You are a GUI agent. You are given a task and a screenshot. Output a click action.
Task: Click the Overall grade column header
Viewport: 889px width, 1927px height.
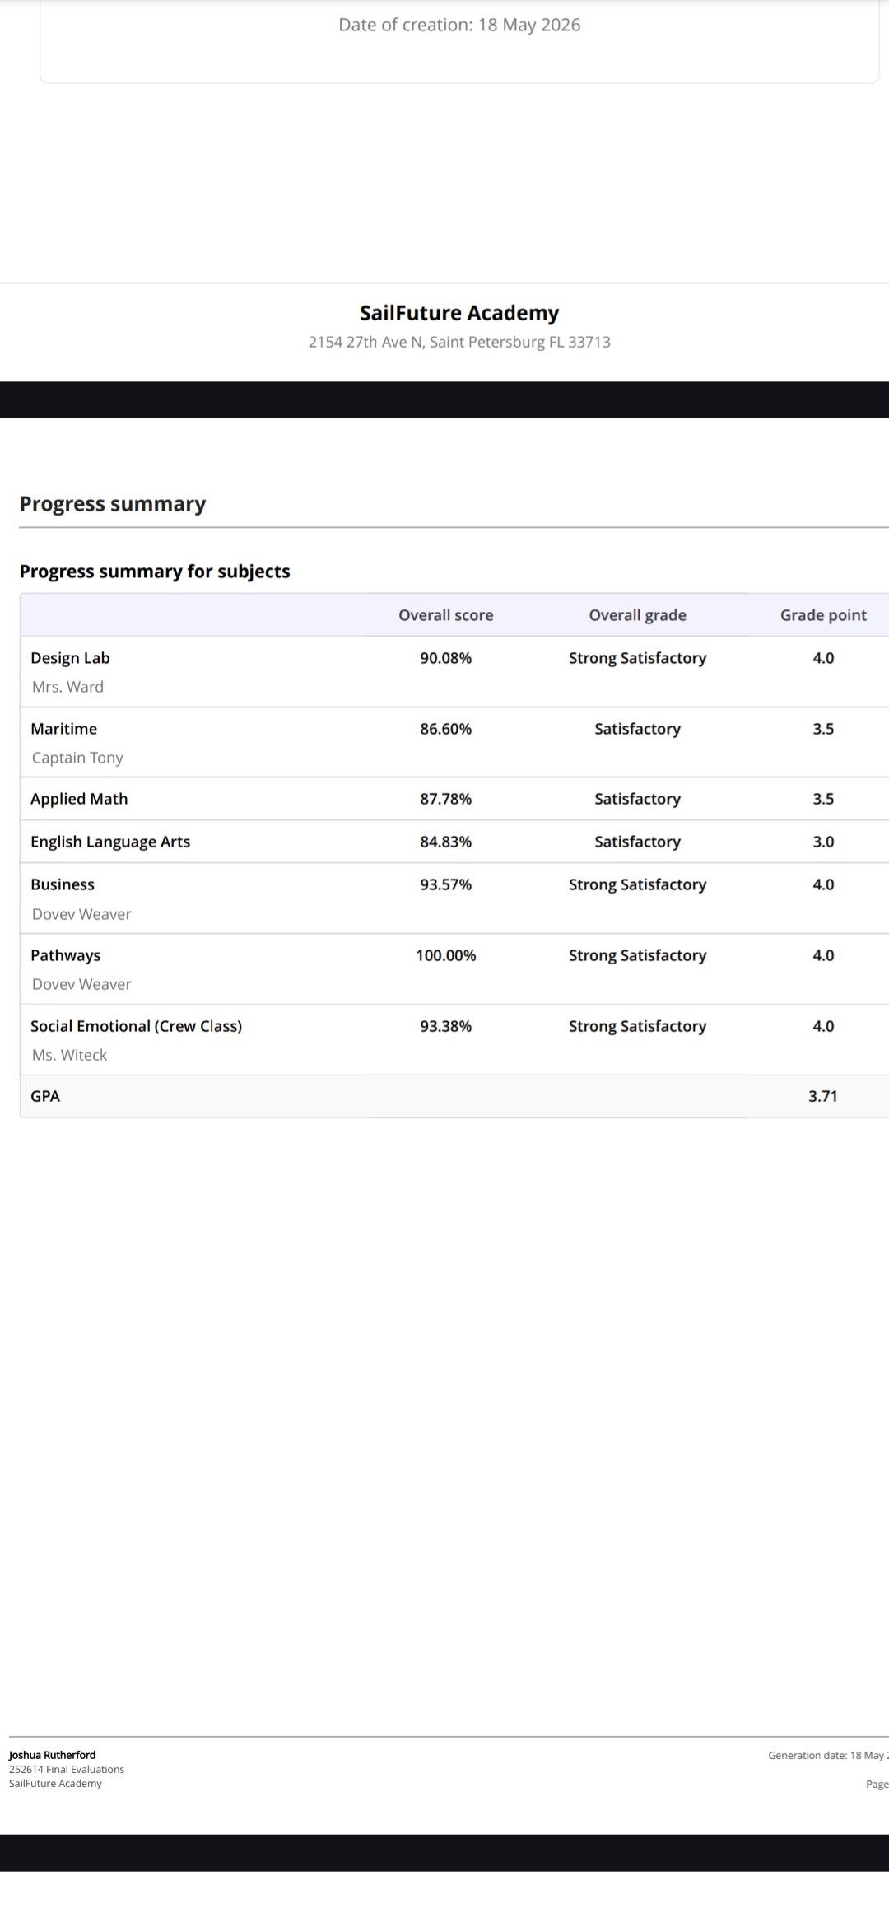click(x=637, y=615)
